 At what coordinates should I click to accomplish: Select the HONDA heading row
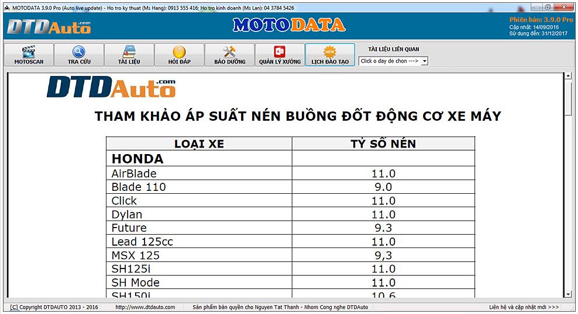[x=291, y=159]
